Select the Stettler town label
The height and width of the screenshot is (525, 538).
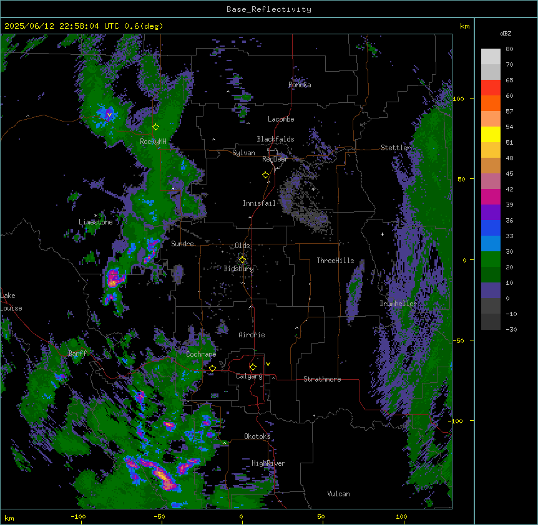396,148
